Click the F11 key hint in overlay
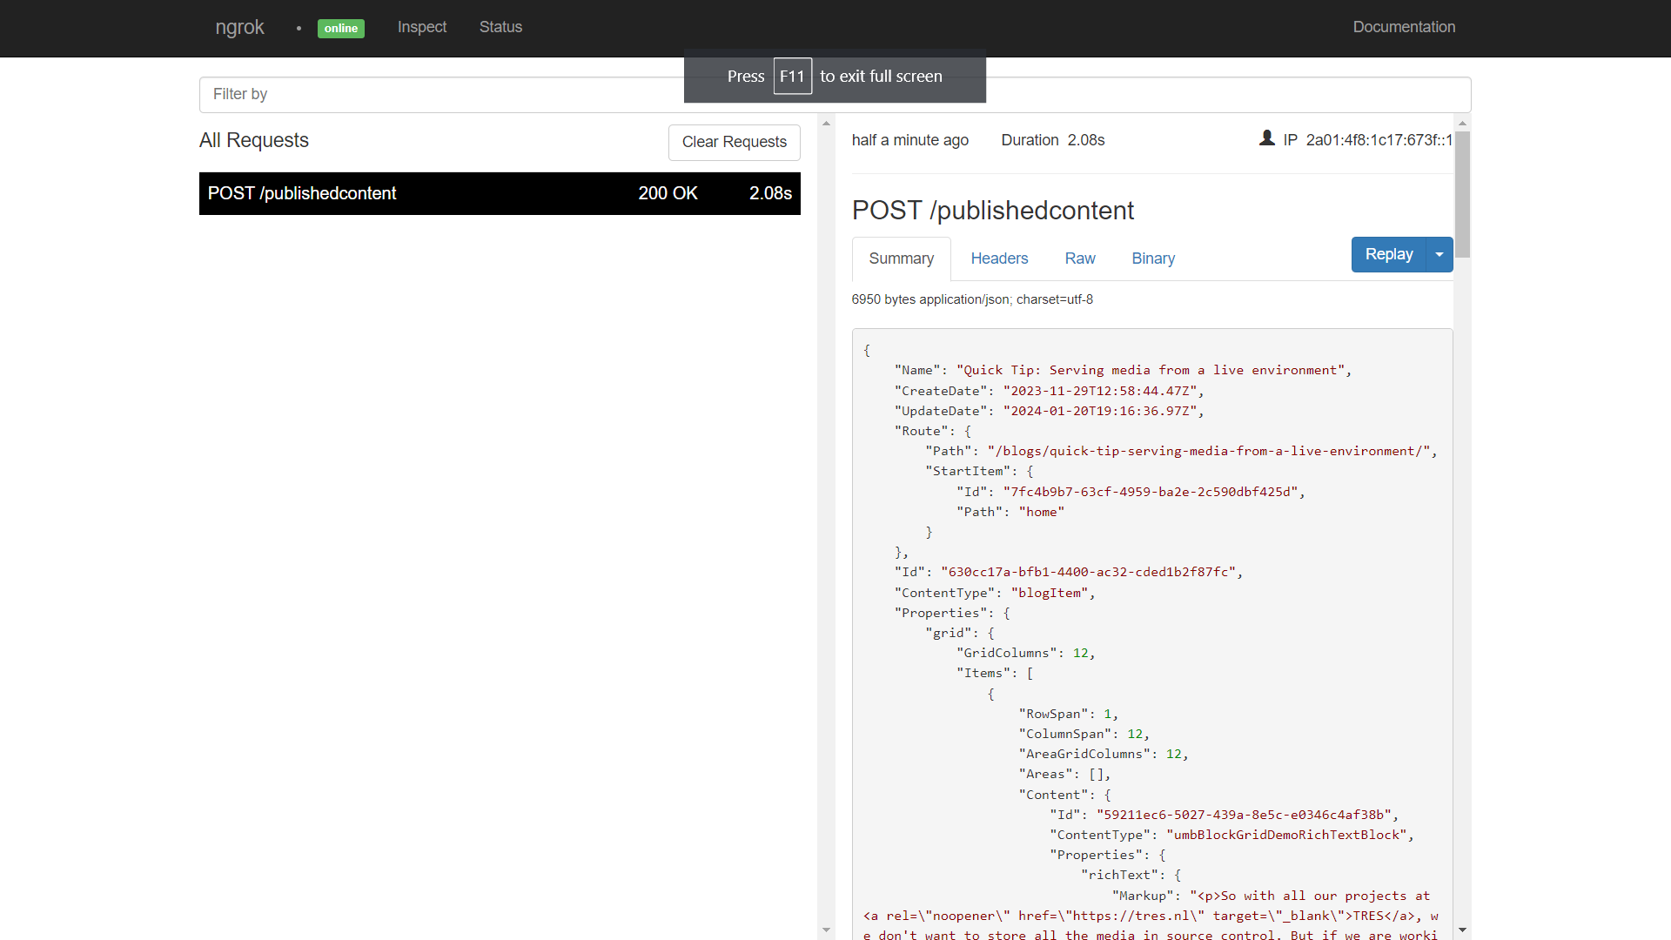Viewport: 1671px width, 940px height. pyautogui.click(x=792, y=77)
